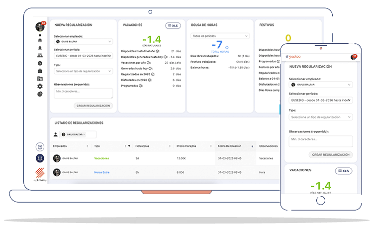
Task: Export vacaciones with the XLS button
Action: pos(173,25)
